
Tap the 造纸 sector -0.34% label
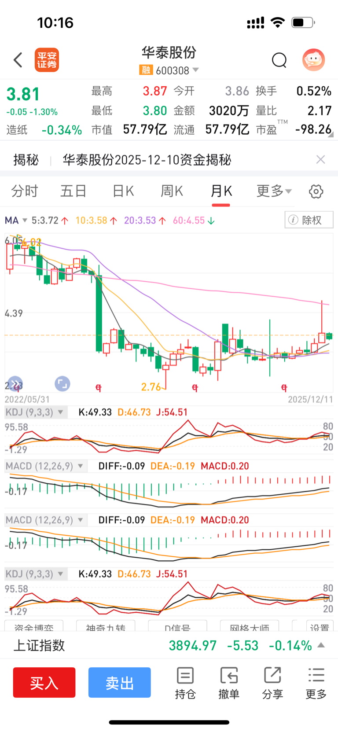[44, 130]
